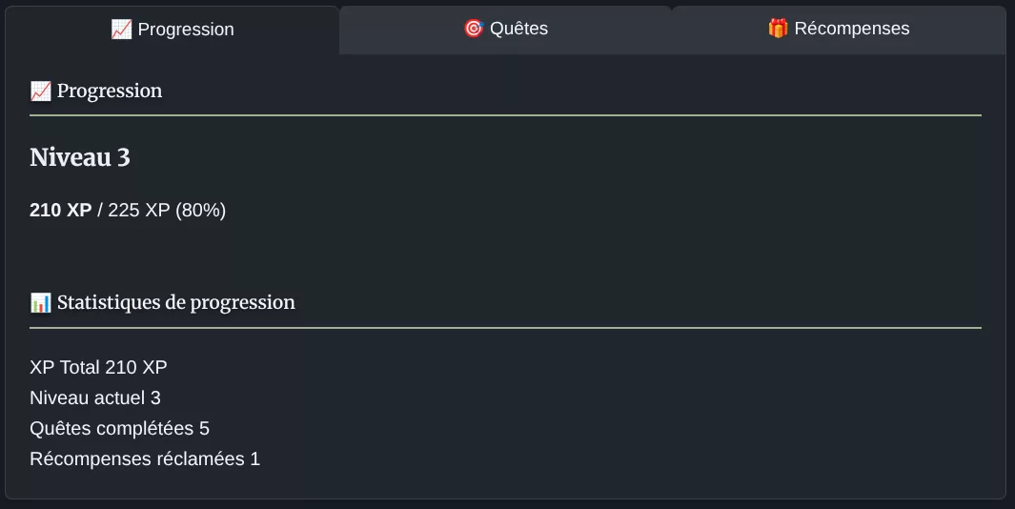1015x509 pixels.
Task: Select the XP Total 210 XP line
Action: point(99,367)
